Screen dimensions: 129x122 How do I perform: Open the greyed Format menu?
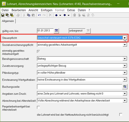[60, 10]
